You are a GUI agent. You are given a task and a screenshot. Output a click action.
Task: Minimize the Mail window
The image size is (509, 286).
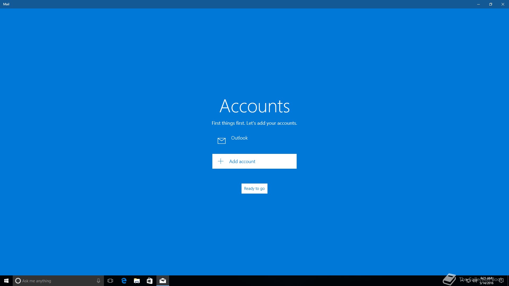[478, 4]
